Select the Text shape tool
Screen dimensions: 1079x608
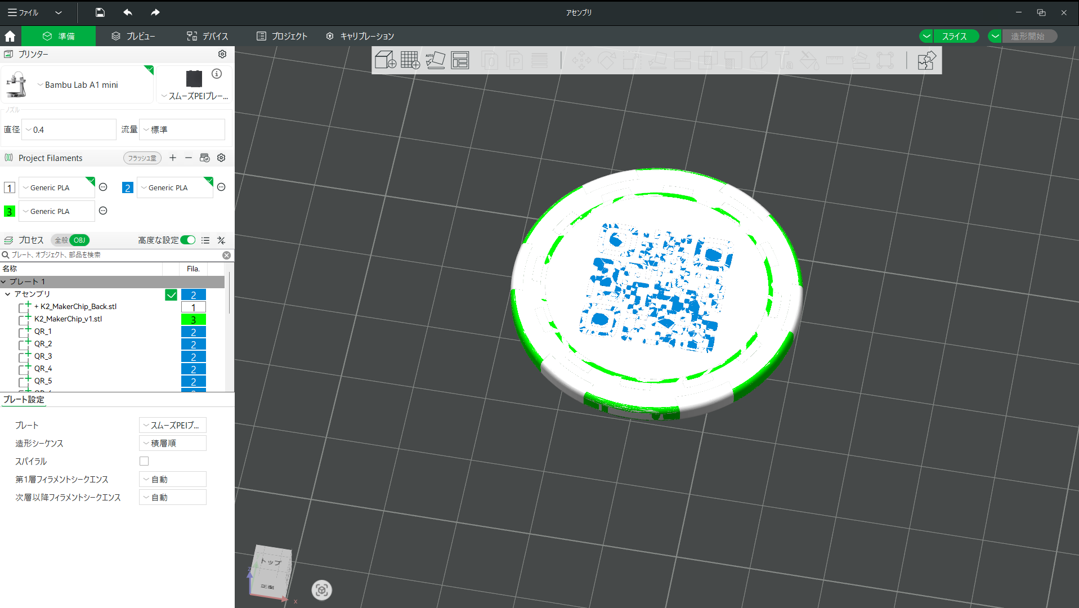(x=784, y=60)
